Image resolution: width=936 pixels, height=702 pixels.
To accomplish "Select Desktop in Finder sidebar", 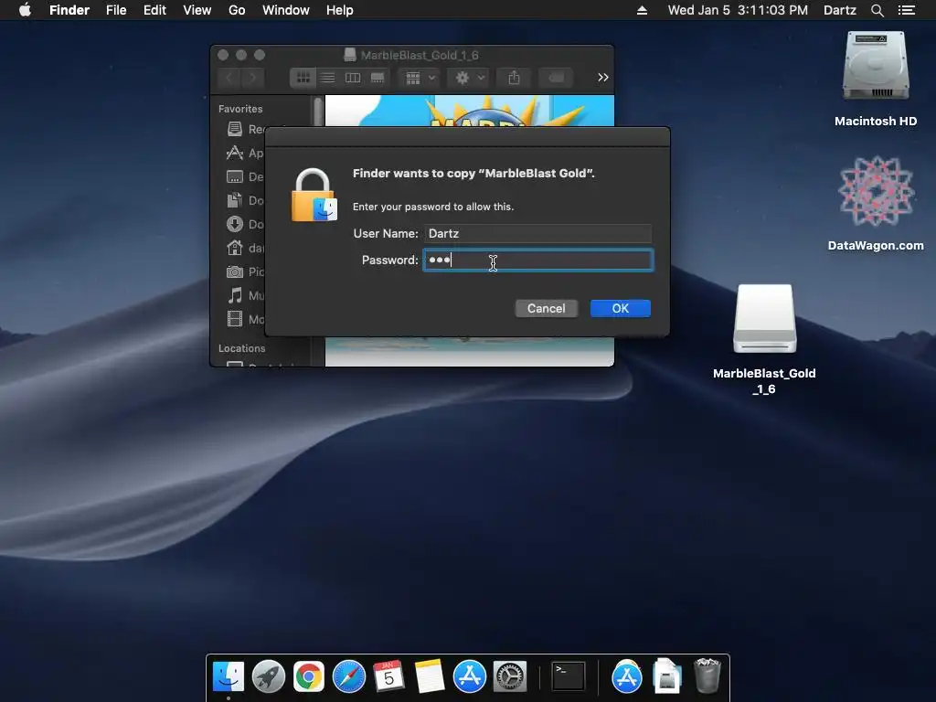I will pyautogui.click(x=245, y=176).
